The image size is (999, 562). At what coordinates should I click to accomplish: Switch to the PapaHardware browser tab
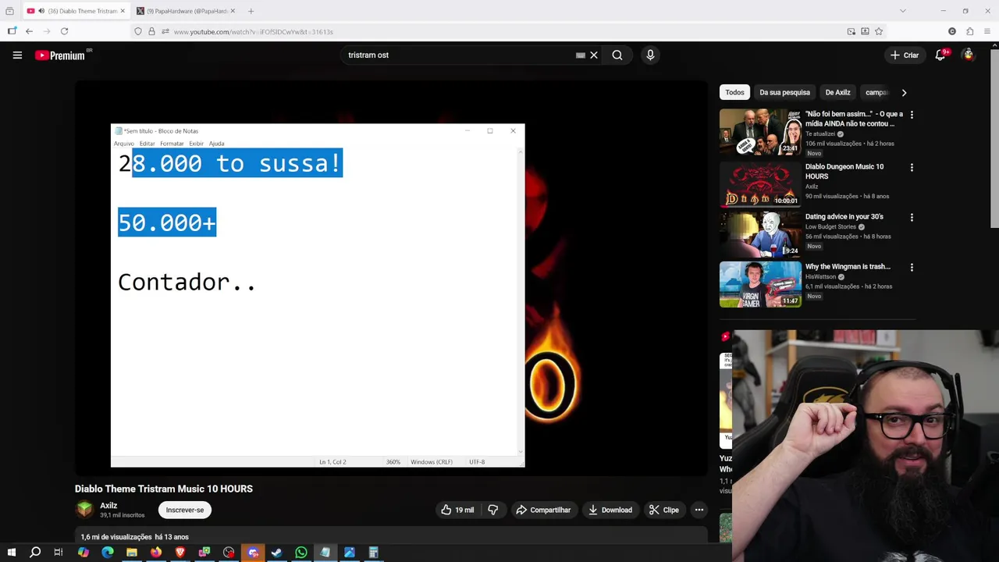[186, 11]
